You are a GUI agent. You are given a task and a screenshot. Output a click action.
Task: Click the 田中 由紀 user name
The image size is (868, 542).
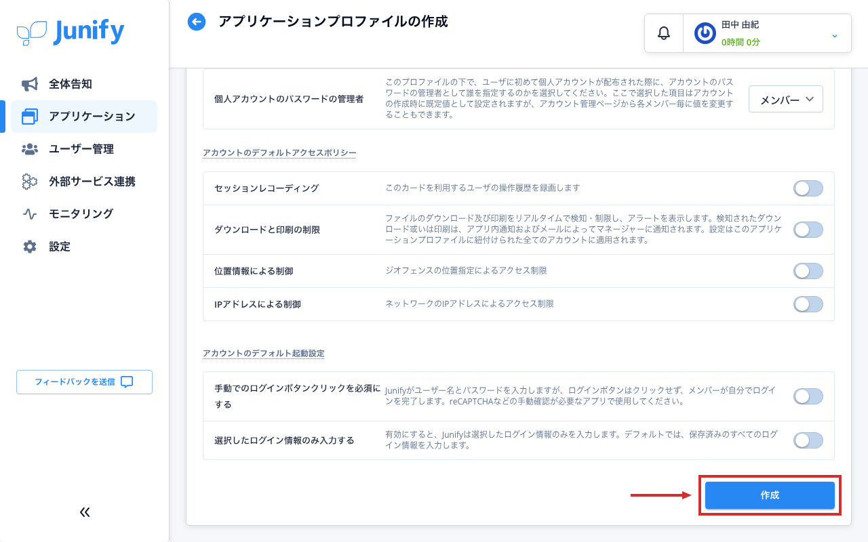(x=740, y=24)
